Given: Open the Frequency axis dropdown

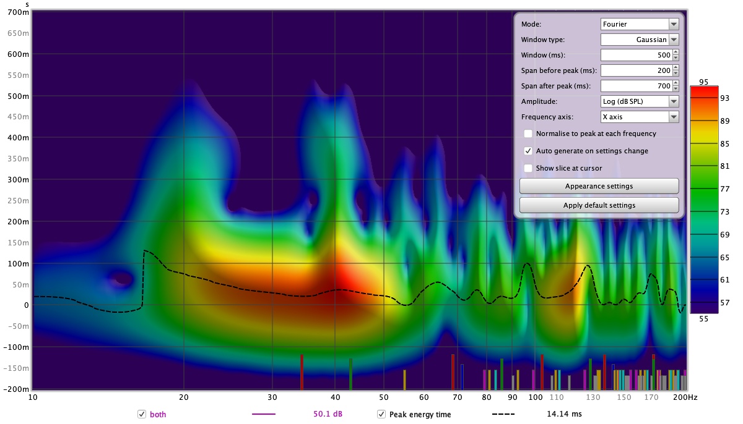Looking at the screenshot, I should point(640,117).
